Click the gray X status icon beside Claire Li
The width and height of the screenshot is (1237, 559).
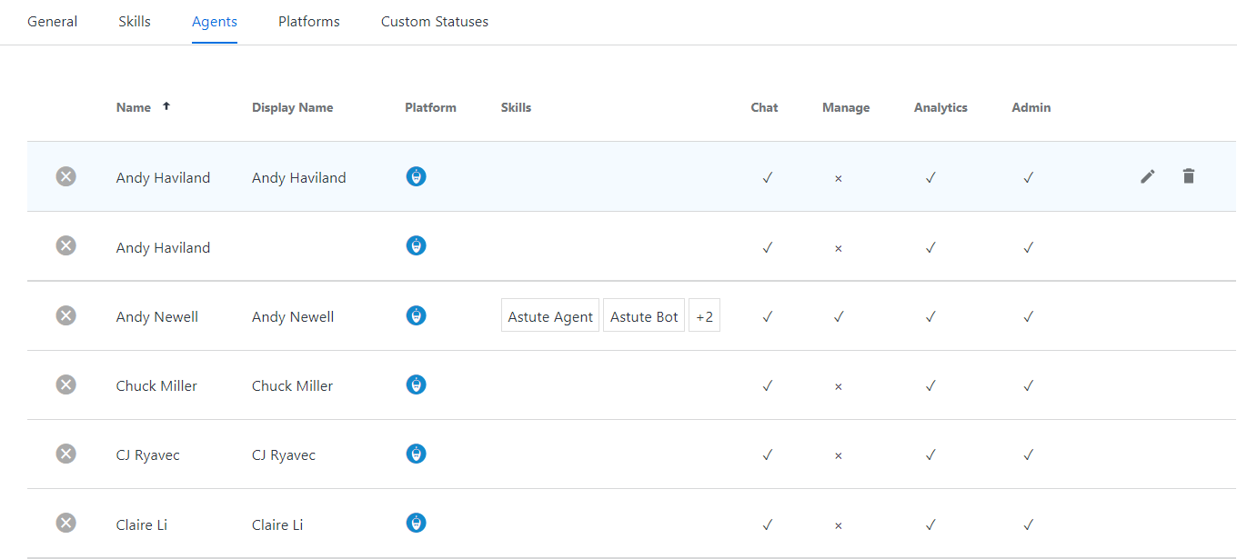pos(65,523)
